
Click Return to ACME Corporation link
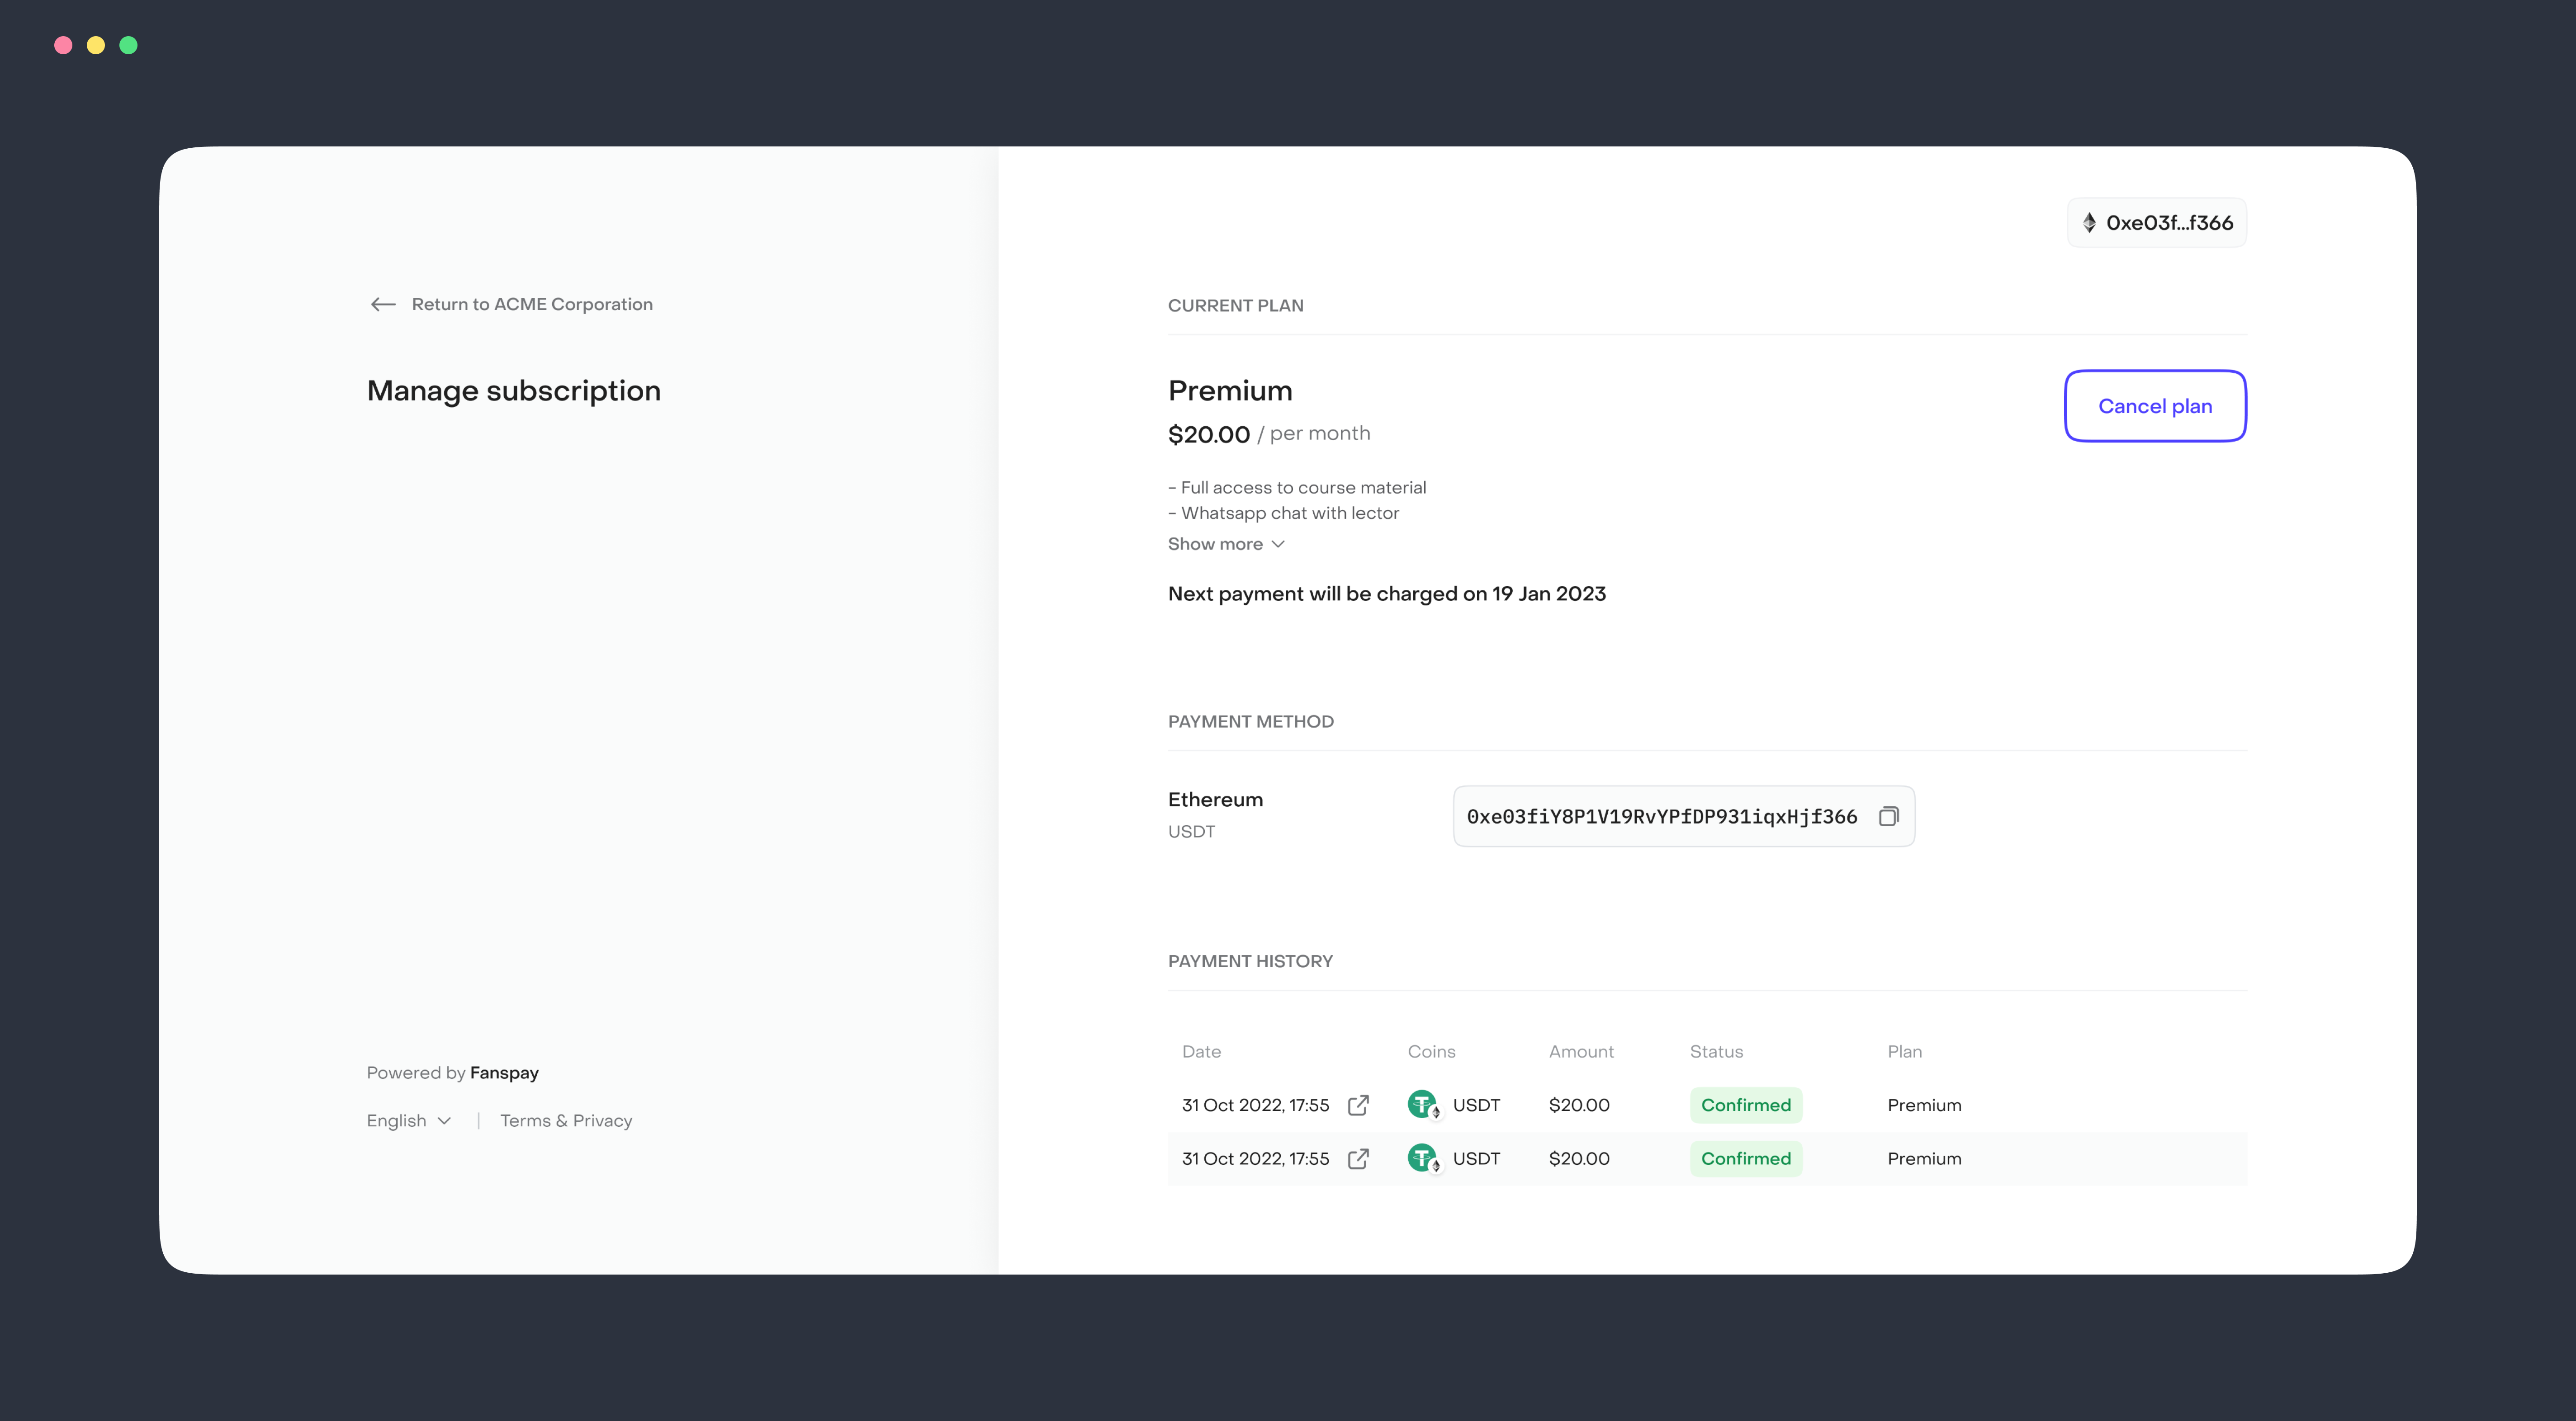click(531, 304)
